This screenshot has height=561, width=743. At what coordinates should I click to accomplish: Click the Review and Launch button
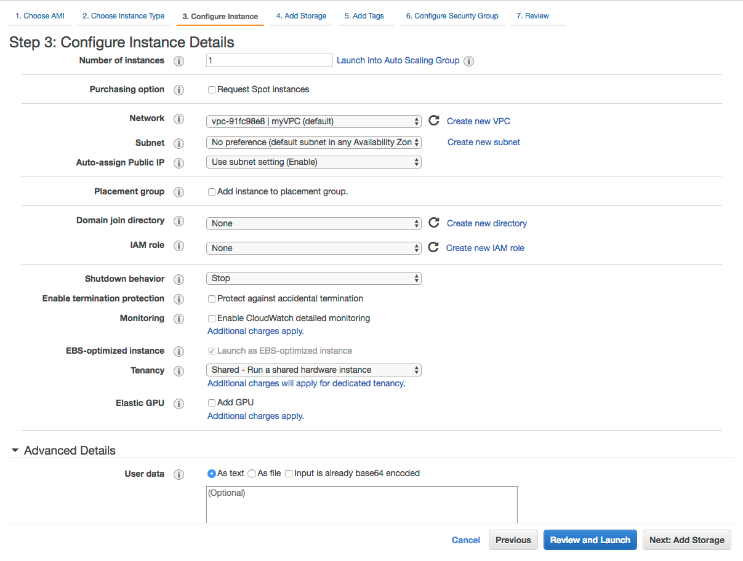point(590,540)
